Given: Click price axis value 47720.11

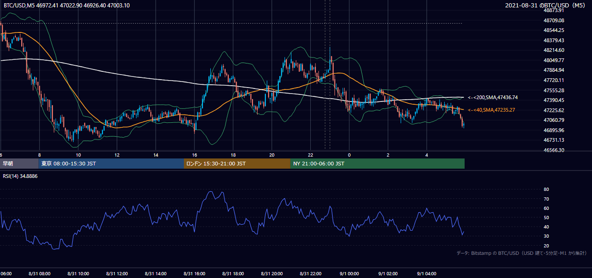Looking at the screenshot, I should coord(554,80).
